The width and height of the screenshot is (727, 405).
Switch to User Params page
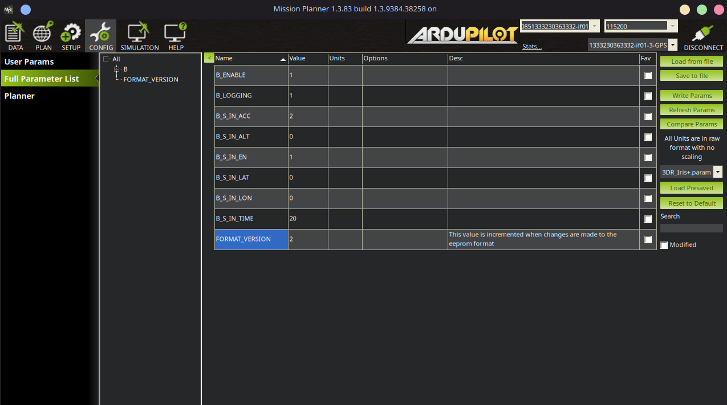pos(29,62)
